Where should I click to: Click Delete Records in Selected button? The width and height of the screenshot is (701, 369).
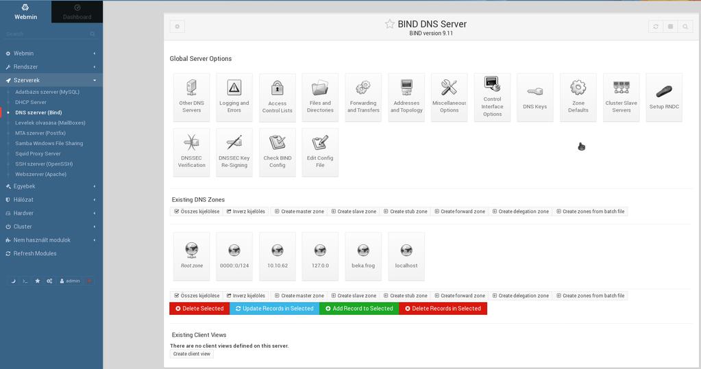tap(443, 308)
